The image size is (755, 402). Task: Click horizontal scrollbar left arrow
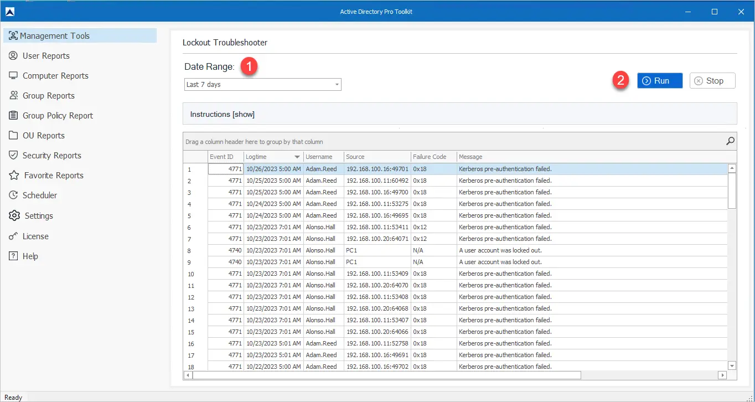(x=188, y=375)
